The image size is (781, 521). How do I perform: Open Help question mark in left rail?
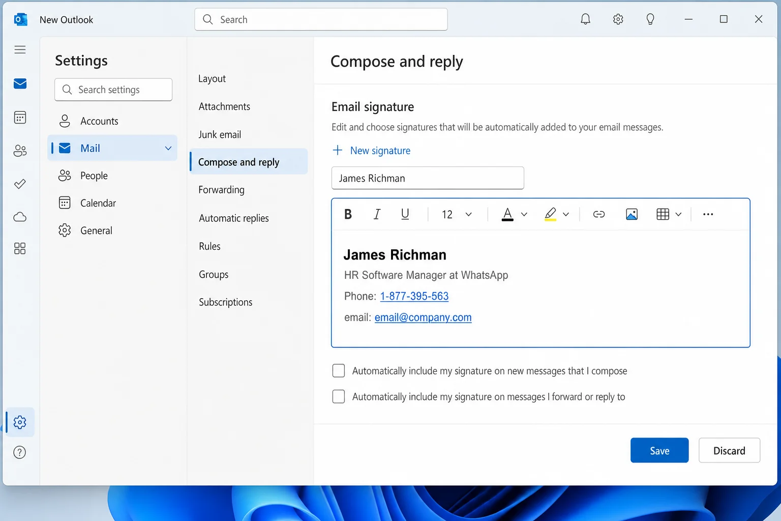(19, 452)
